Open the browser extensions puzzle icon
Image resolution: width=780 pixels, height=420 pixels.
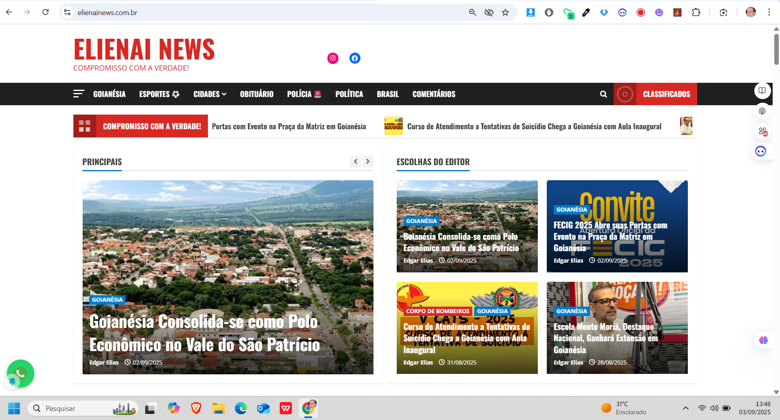point(696,12)
